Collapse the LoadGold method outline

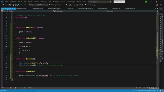[x=11, y=72]
